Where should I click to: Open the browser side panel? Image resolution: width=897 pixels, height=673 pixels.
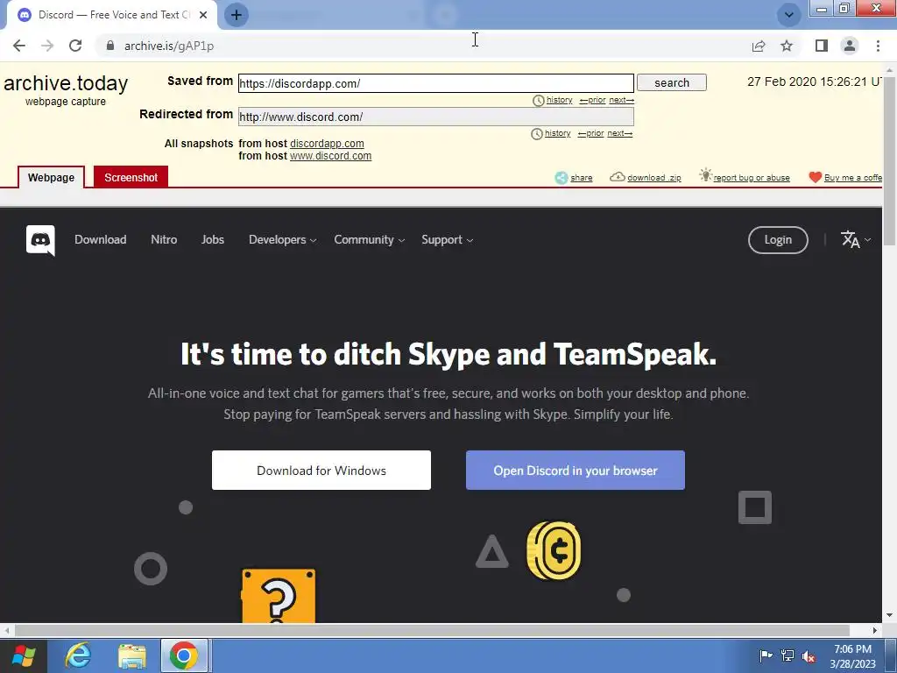pyautogui.click(x=822, y=46)
